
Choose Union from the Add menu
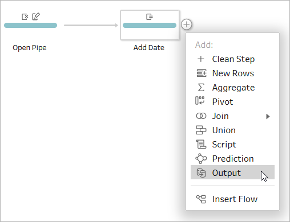232,130
